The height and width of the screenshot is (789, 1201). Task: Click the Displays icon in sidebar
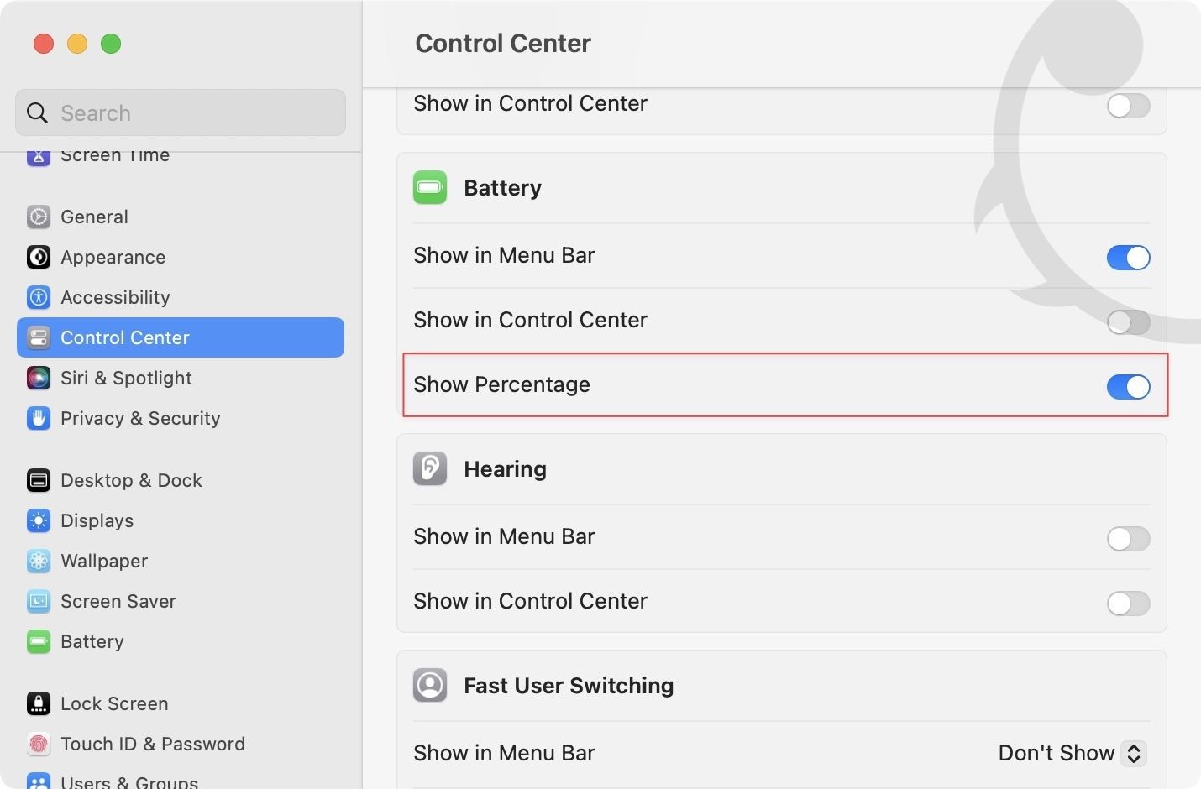point(39,520)
